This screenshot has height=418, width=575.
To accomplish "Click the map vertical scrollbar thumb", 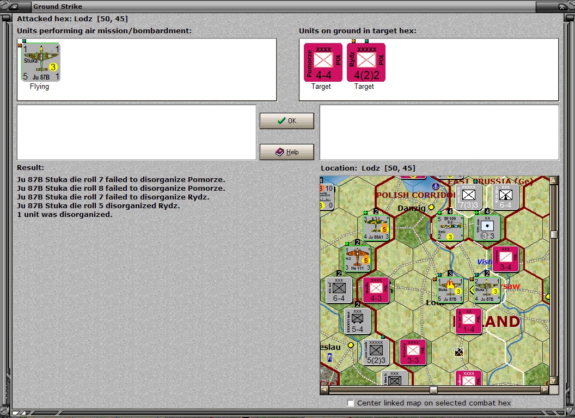I will (554, 234).
